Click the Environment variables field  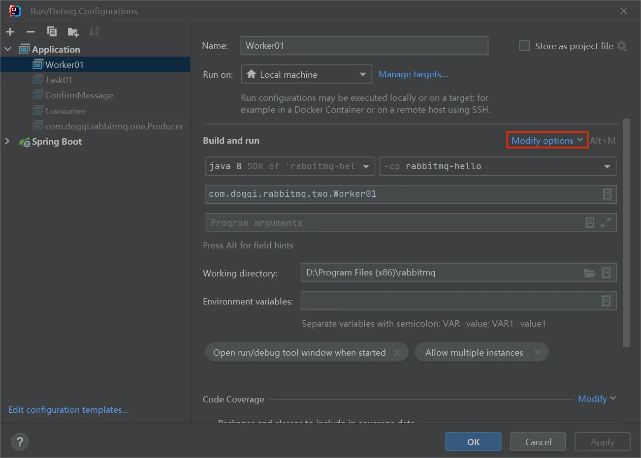[458, 301]
